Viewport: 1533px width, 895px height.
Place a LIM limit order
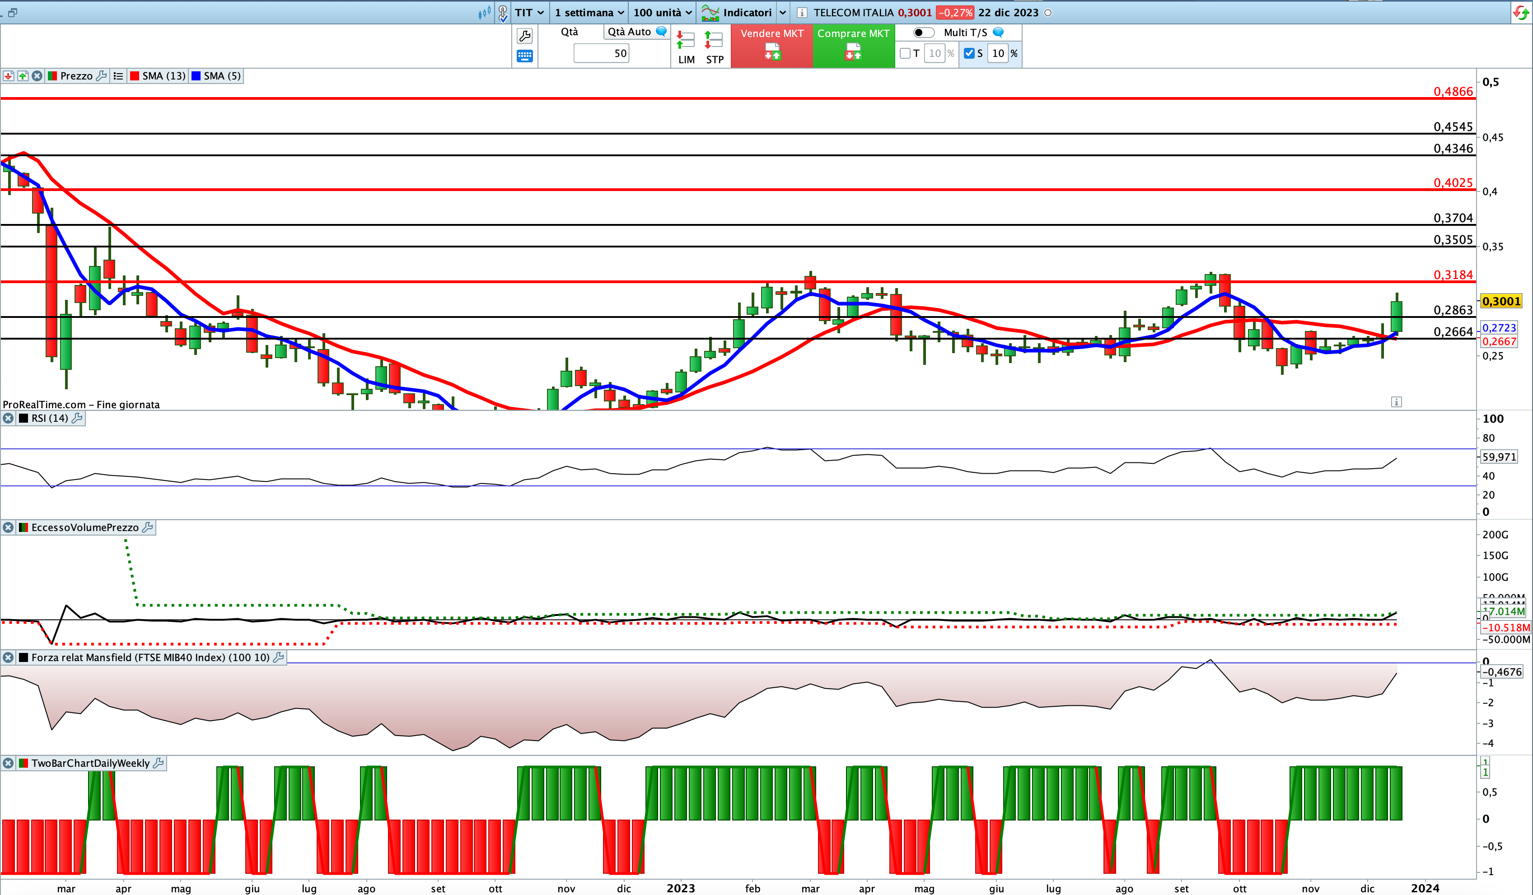686,47
